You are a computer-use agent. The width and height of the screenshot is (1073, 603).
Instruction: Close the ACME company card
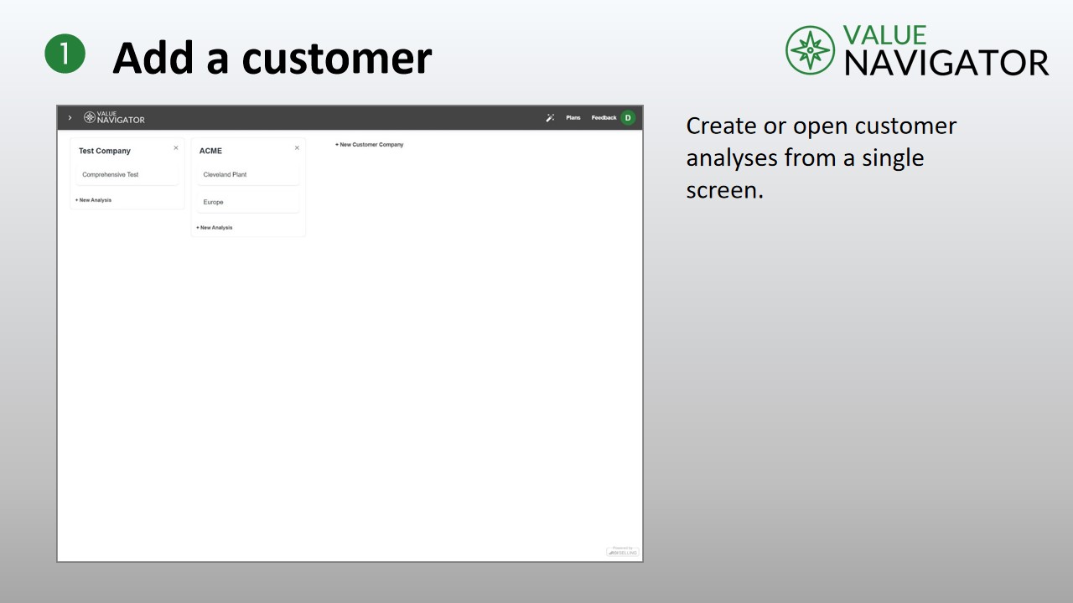(297, 148)
